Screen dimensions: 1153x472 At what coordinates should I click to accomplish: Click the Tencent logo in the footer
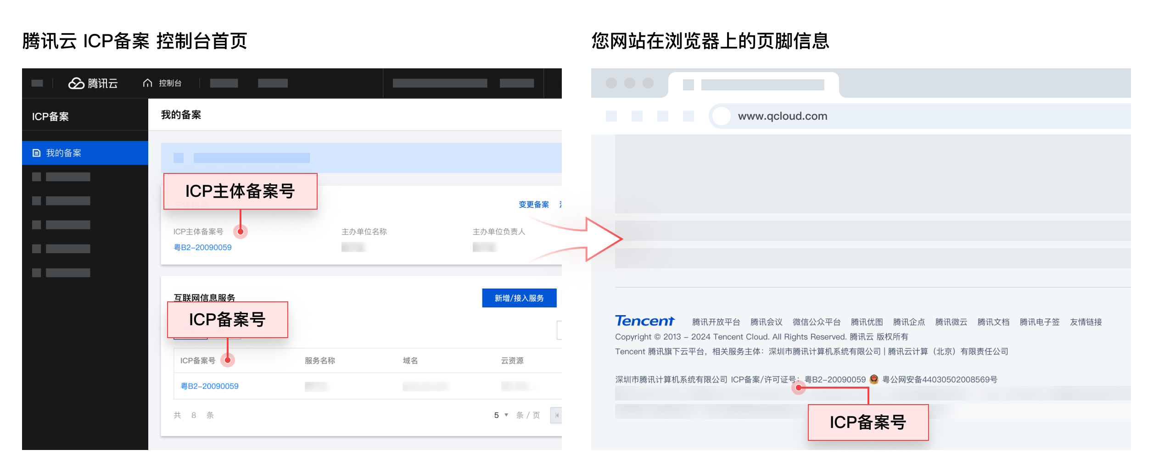click(645, 321)
